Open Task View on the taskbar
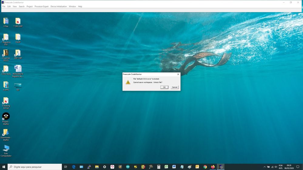 [66, 167]
